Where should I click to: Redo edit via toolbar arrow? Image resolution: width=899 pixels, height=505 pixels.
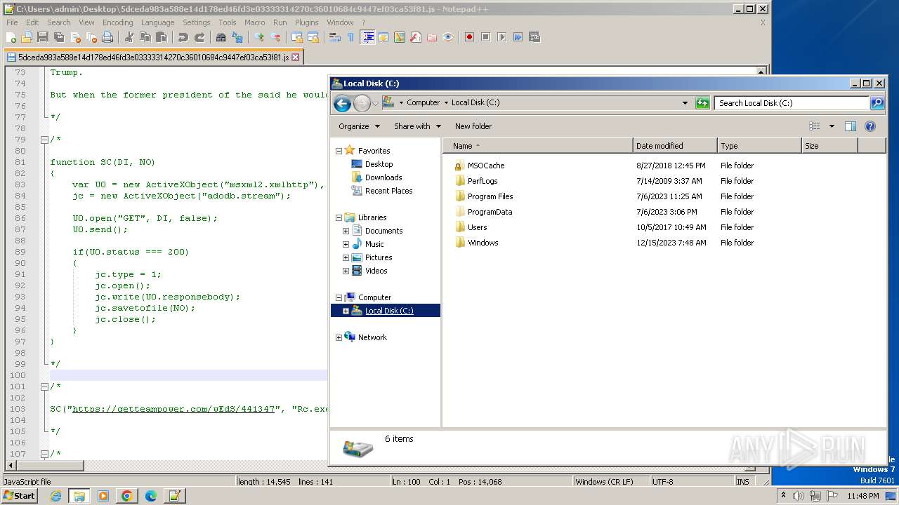click(199, 37)
